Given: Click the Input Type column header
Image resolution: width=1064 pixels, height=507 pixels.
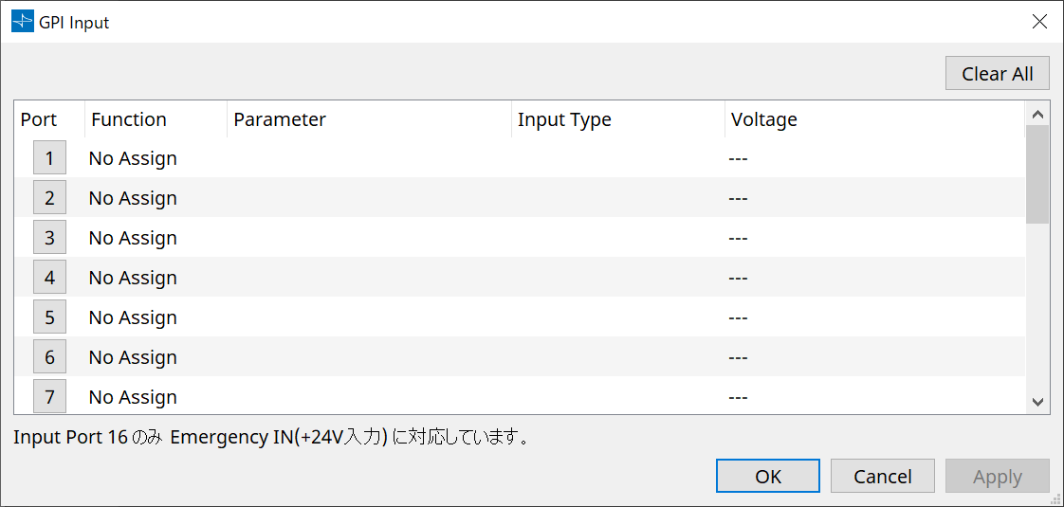Looking at the screenshot, I should point(564,119).
